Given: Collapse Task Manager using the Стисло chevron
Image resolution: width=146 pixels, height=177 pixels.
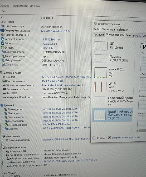Looking at the screenshot, I should coord(94,138).
